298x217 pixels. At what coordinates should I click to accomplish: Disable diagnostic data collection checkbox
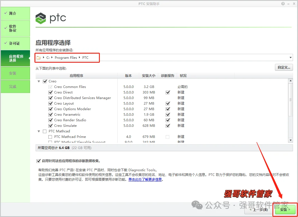[38, 161]
